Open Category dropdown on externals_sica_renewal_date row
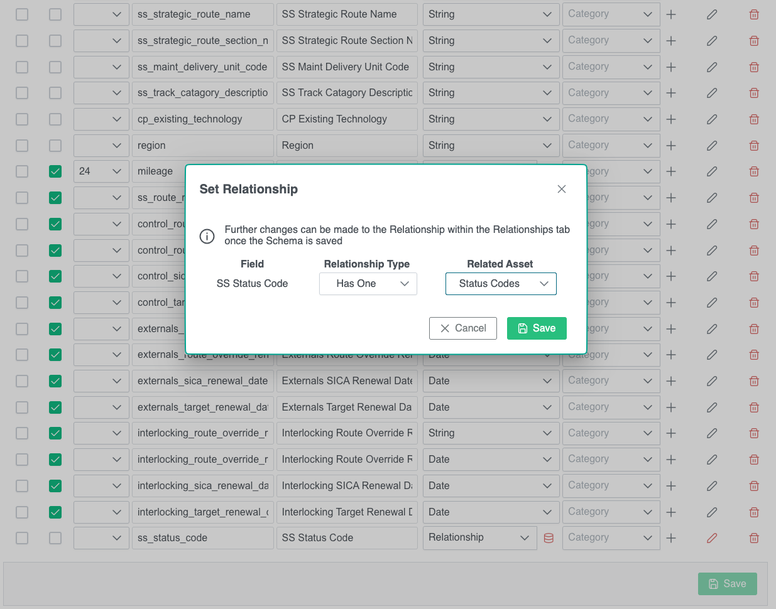Viewport: 776px width, 609px height. [x=610, y=381]
